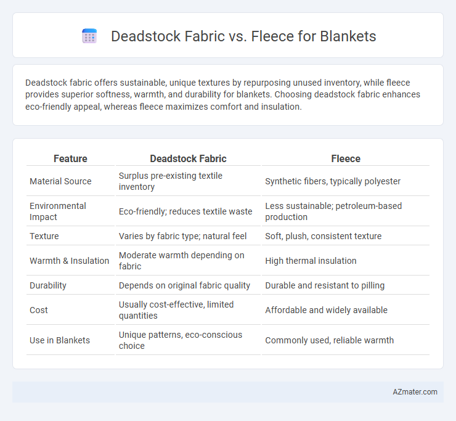Click the 'Commonly used, reliable warmth' cell
Screen dimensions: 456x421
[x=346, y=340]
